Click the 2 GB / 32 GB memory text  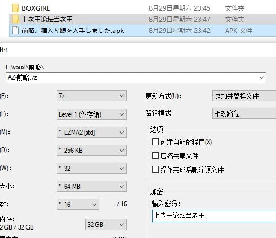pyautogui.click(x=17, y=227)
